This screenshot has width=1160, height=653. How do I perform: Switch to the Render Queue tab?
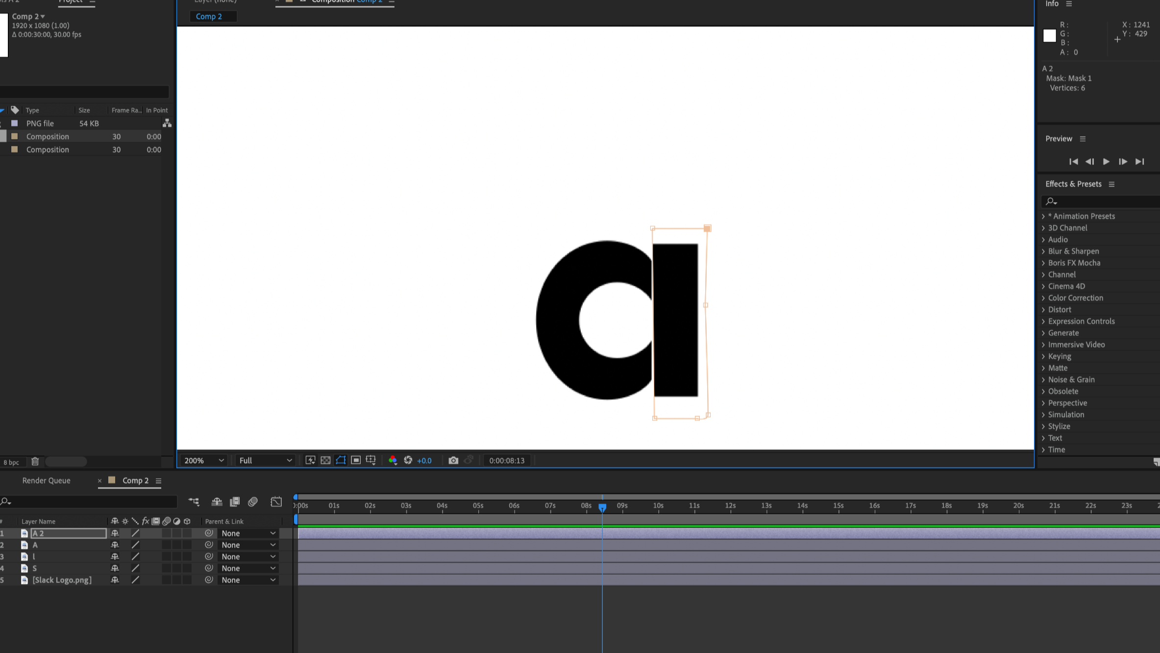46,481
